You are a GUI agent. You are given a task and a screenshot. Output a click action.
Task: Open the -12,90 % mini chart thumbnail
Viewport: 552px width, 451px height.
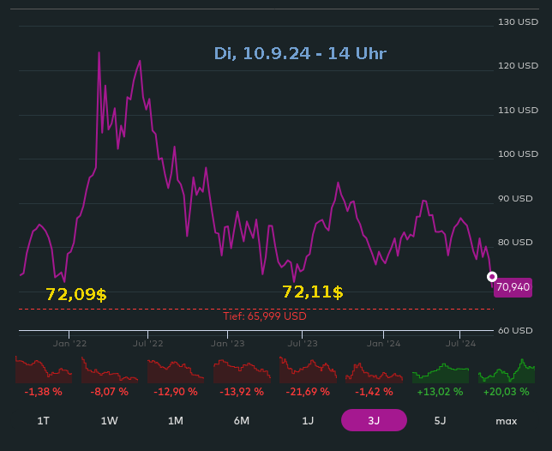[176, 370]
